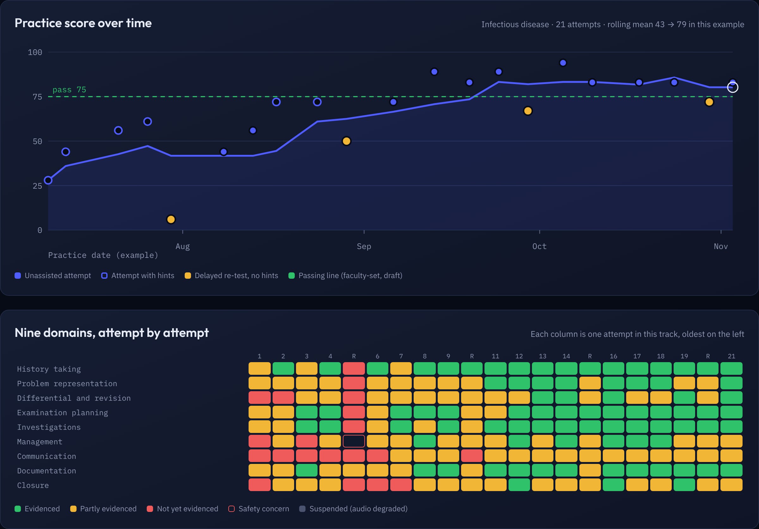The width and height of the screenshot is (759, 529).
Task: Click the Delayed re-test, no hints legend item
Action: coord(231,276)
